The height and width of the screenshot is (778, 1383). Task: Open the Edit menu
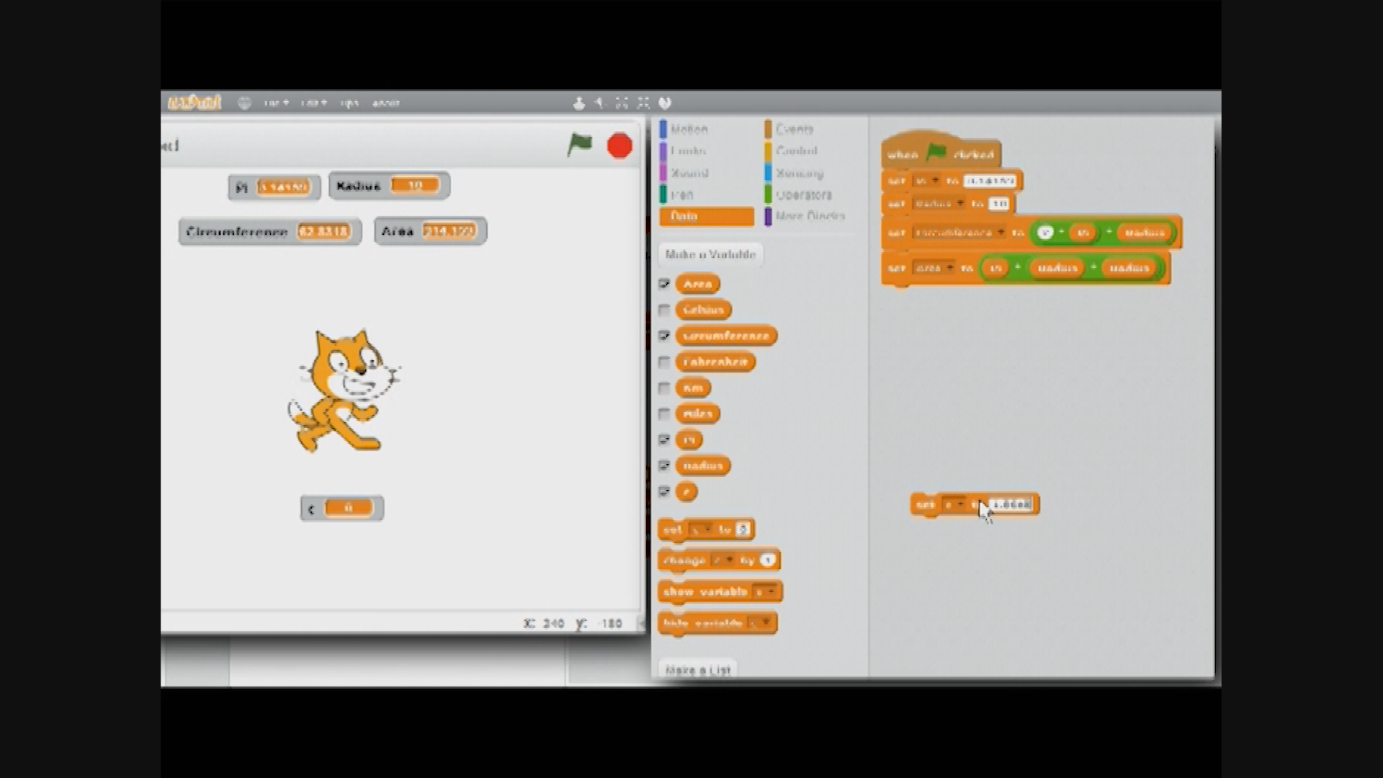click(313, 103)
